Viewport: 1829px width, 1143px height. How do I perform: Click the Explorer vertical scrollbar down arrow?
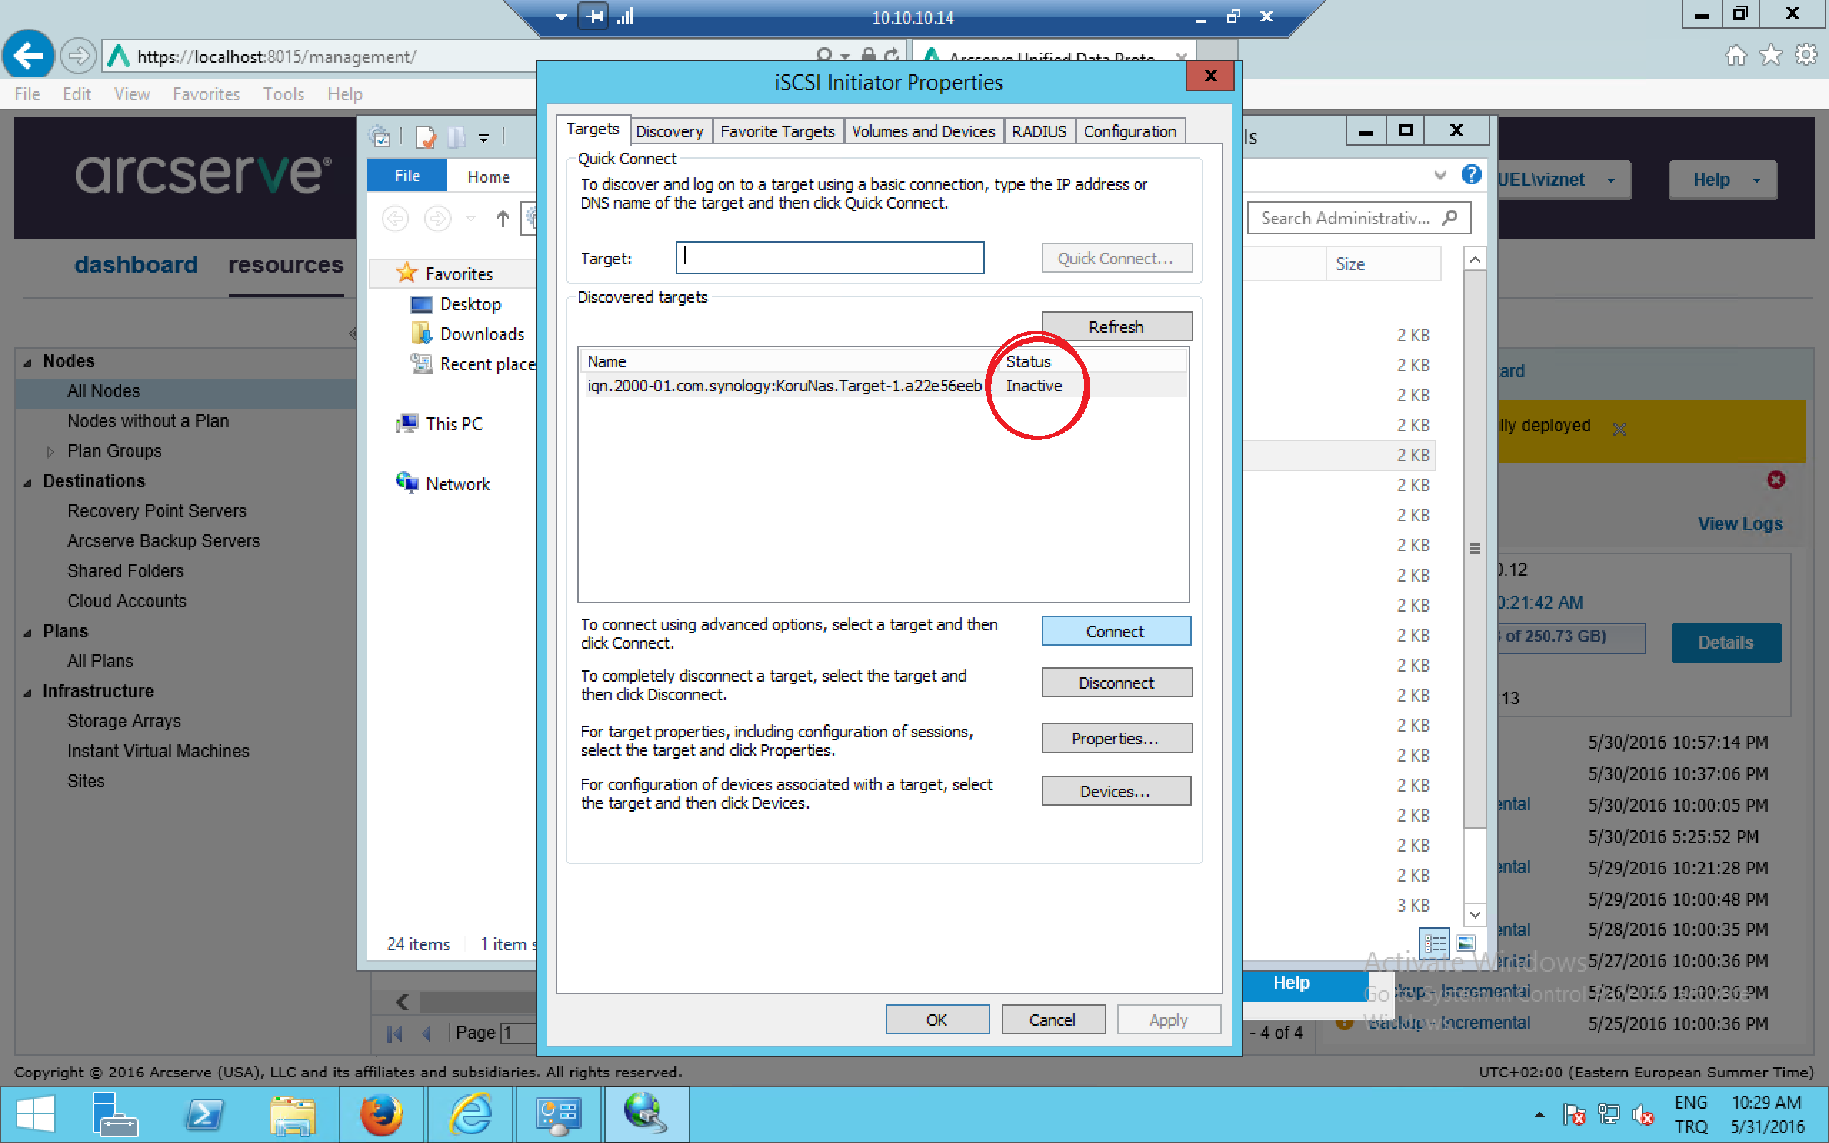point(1475,914)
